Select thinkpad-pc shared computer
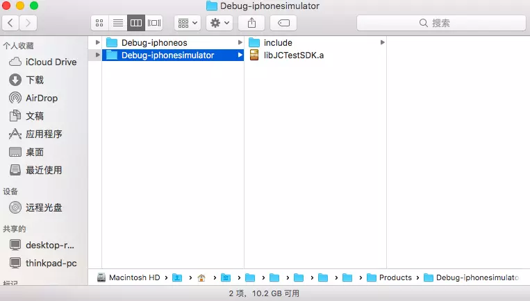This screenshot has width=530, height=301. 51,263
